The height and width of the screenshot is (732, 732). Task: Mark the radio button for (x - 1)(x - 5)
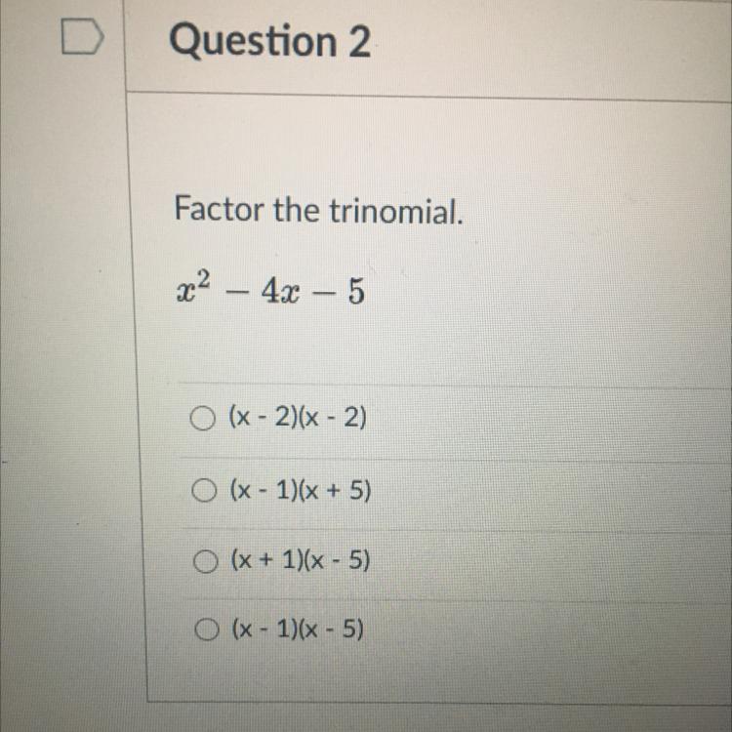(x=207, y=630)
